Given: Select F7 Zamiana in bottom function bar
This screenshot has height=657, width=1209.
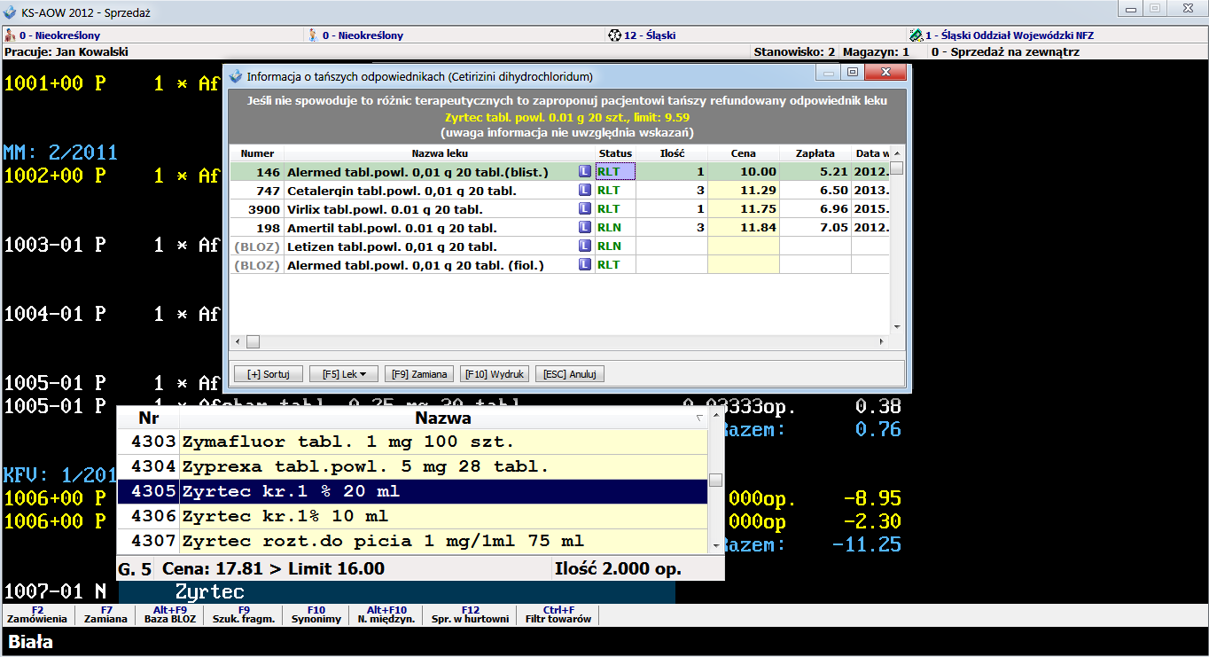Looking at the screenshot, I should 106,614.
